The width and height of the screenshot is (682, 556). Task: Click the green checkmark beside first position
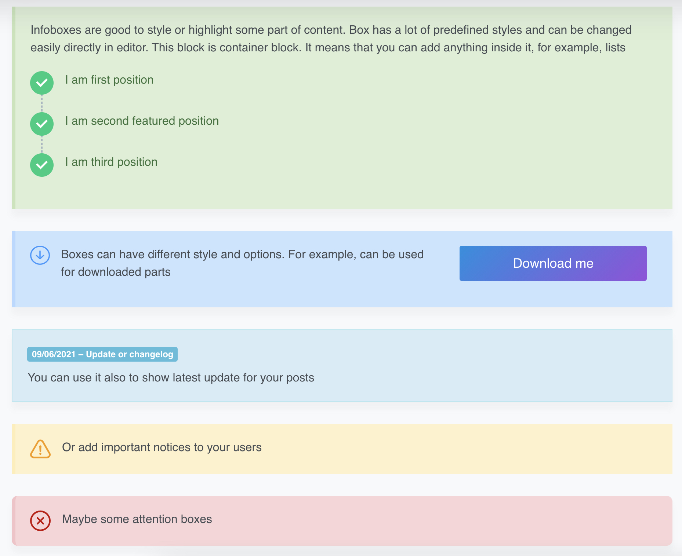42,83
